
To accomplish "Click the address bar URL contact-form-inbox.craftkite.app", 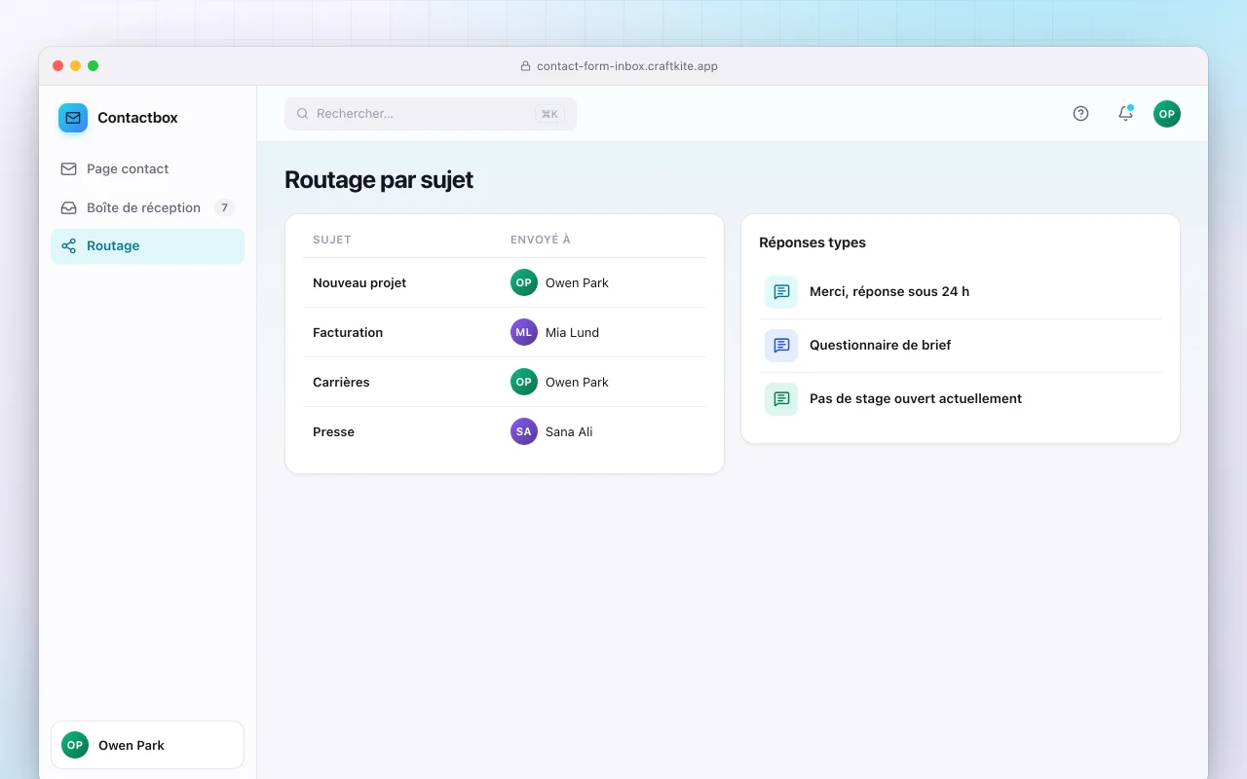I will (627, 66).
